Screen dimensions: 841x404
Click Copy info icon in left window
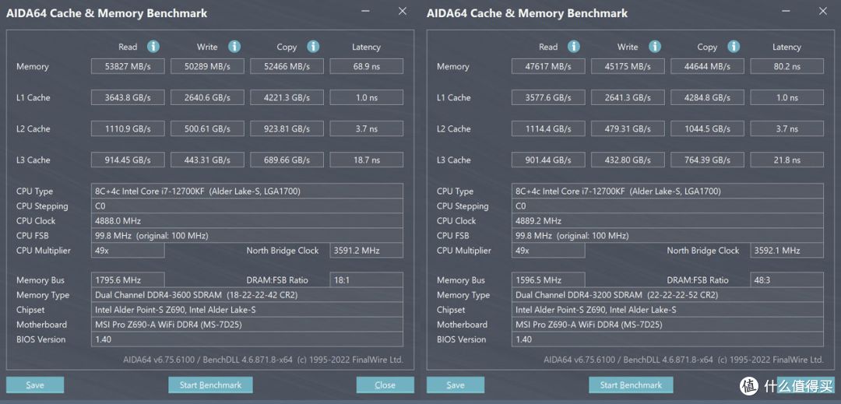[313, 47]
